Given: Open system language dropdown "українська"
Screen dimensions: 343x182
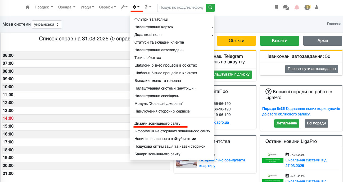Looking at the screenshot, I should 47,24.
